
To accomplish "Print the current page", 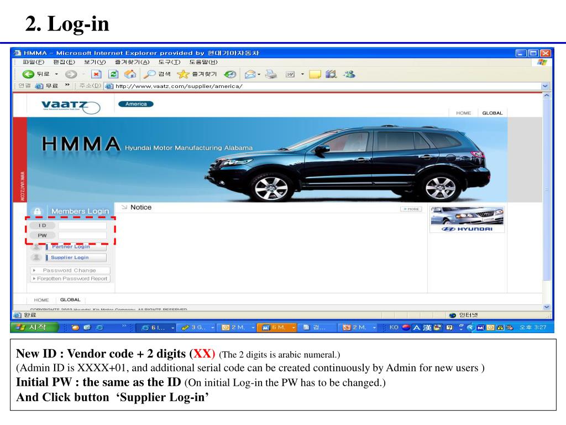I will (270, 74).
